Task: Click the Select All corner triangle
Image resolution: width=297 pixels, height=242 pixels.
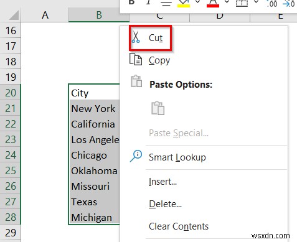Action: (14, 15)
